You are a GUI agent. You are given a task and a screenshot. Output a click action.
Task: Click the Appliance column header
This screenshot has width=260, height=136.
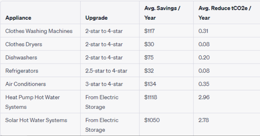click(x=18, y=18)
